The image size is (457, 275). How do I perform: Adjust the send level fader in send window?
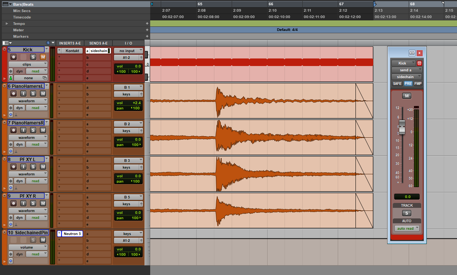(402, 127)
